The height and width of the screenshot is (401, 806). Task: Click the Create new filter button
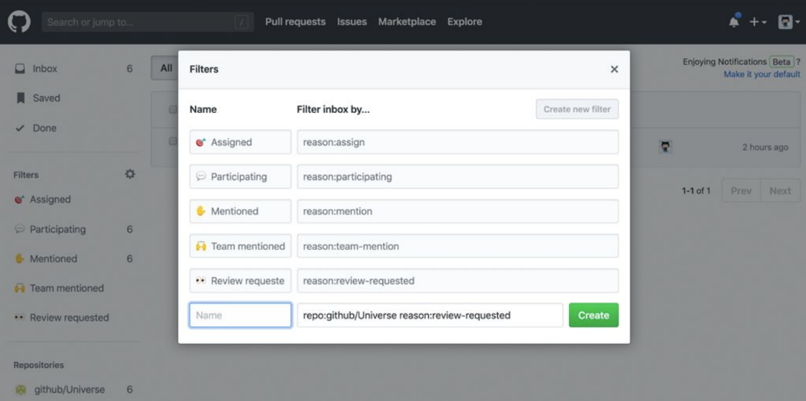click(x=577, y=109)
